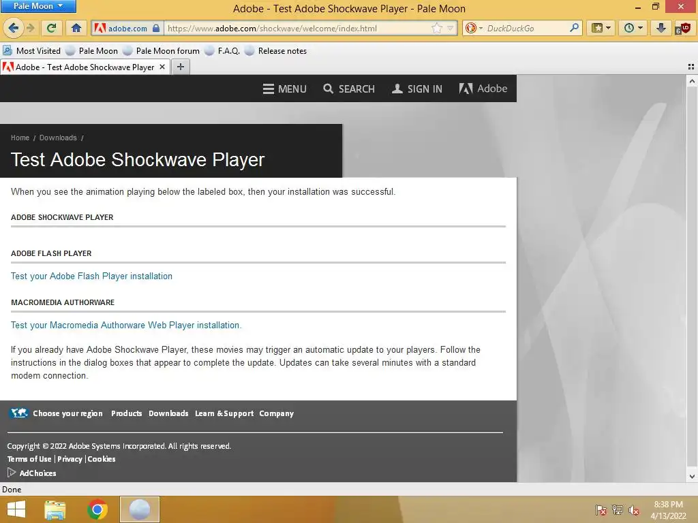This screenshot has height=523, width=698.
Task: Open the bookmarks menu toolbar button
Action: click(x=601, y=28)
